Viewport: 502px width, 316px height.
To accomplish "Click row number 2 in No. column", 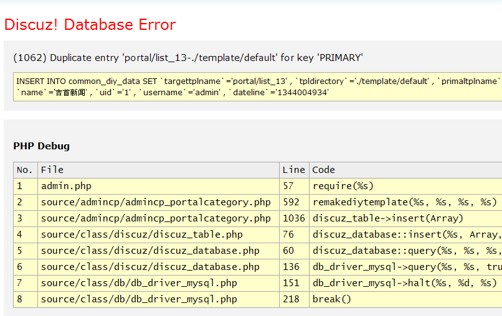I will click(26, 202).
